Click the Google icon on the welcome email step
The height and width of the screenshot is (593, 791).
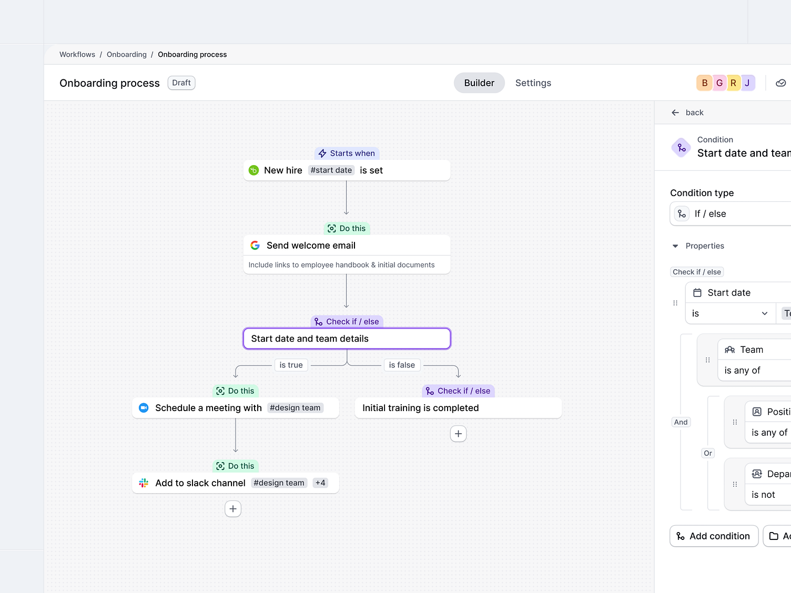point(255,245)
